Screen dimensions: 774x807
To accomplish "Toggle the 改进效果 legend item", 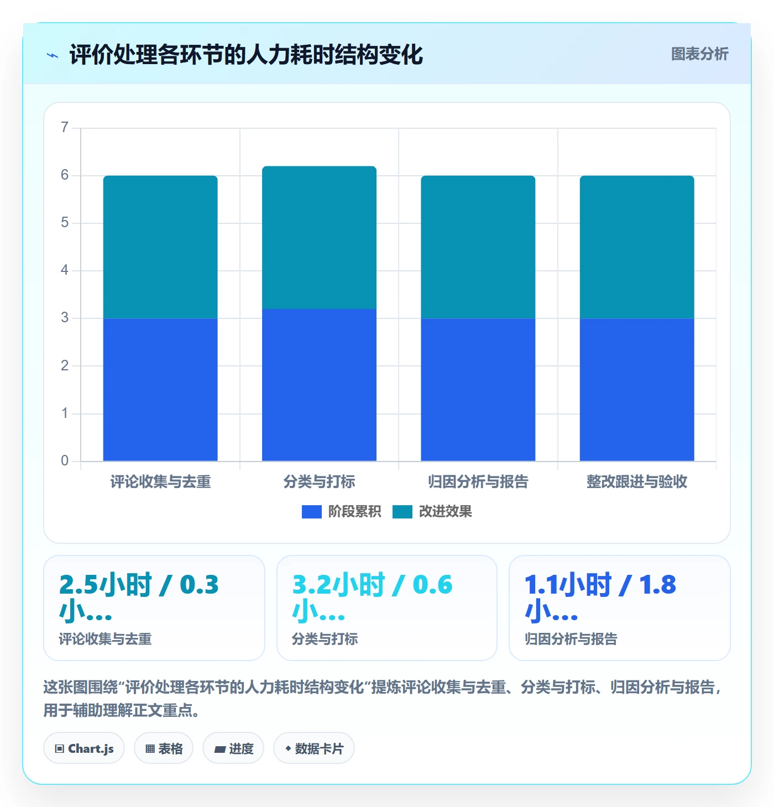I will 432,512.
